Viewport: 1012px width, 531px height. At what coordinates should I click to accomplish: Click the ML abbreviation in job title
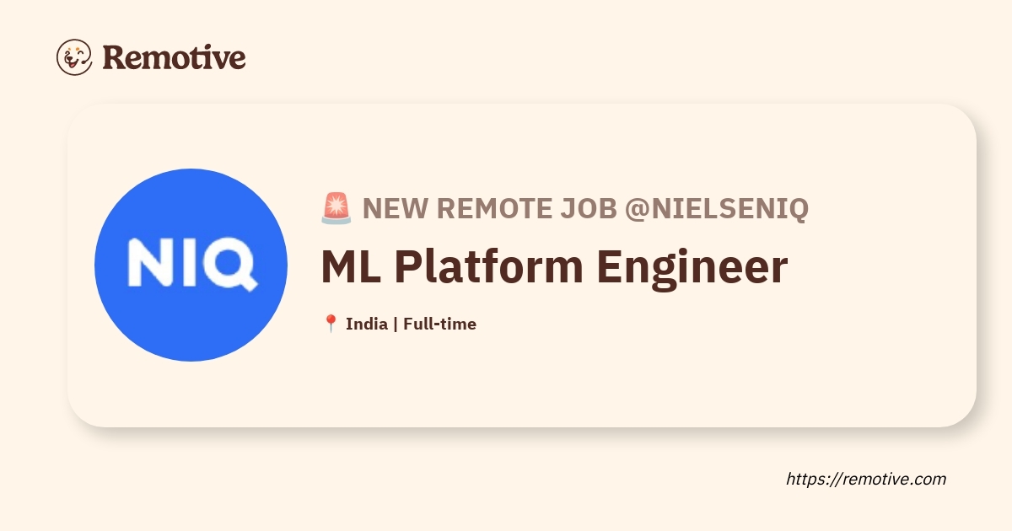351,266
